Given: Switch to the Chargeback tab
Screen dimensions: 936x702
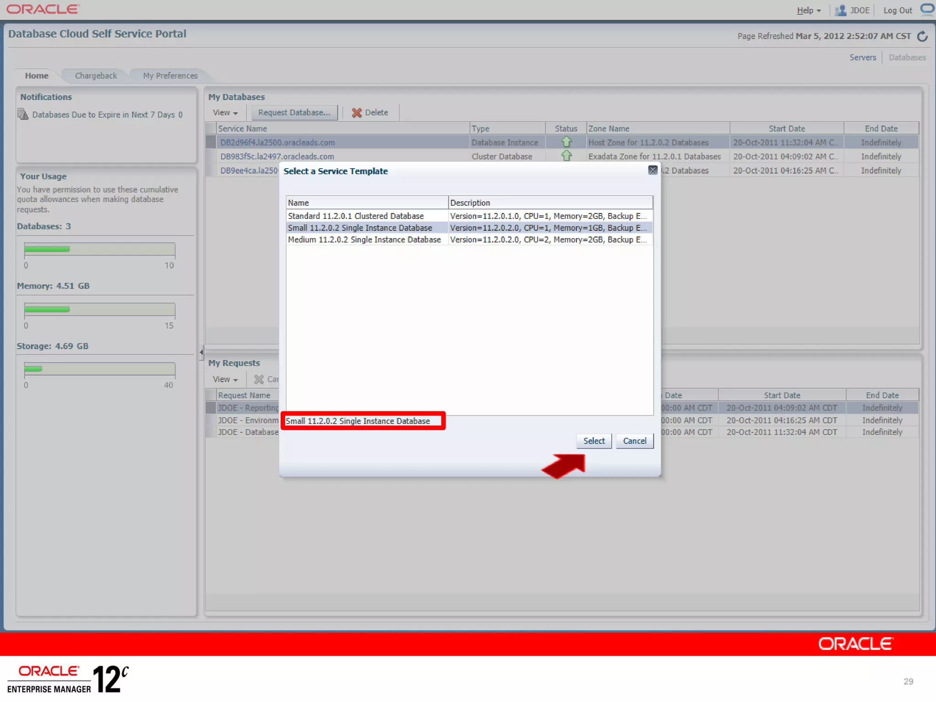Looking at the screenshot, I should [x=96, y=75].
